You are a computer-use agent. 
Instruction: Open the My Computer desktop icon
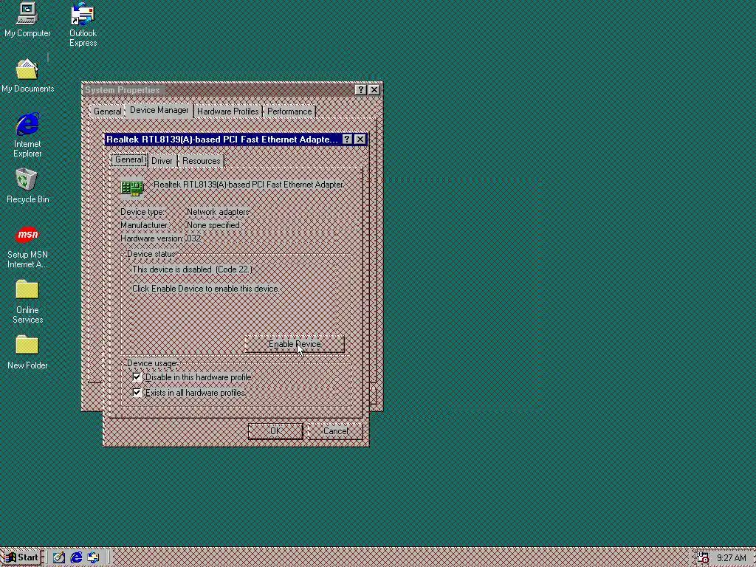(x=27, y=20)
